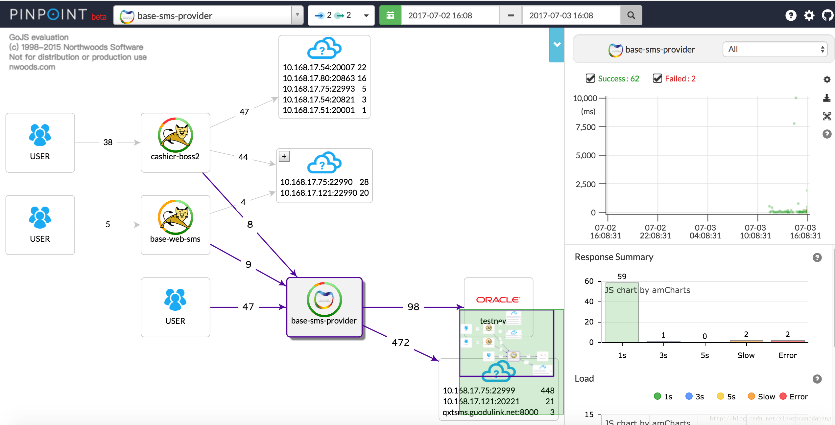This screenshot has height=425, width=835.
Task: Toggle Error legend in Load chart
Action: [793, 396]
